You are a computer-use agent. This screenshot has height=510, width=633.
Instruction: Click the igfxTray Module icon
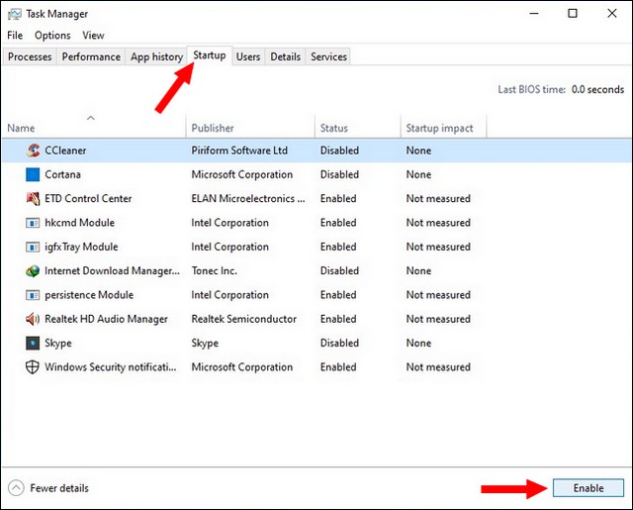(33, 247)
